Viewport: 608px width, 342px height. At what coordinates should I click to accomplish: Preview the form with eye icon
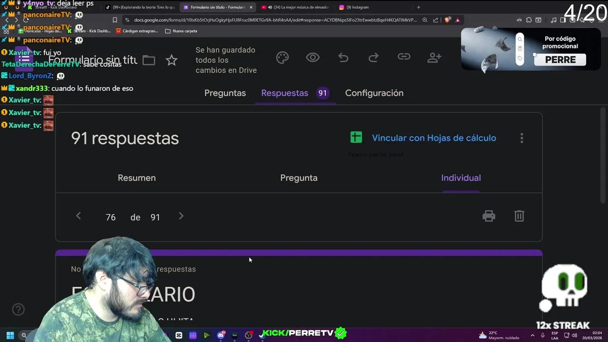tap(313, 58)
